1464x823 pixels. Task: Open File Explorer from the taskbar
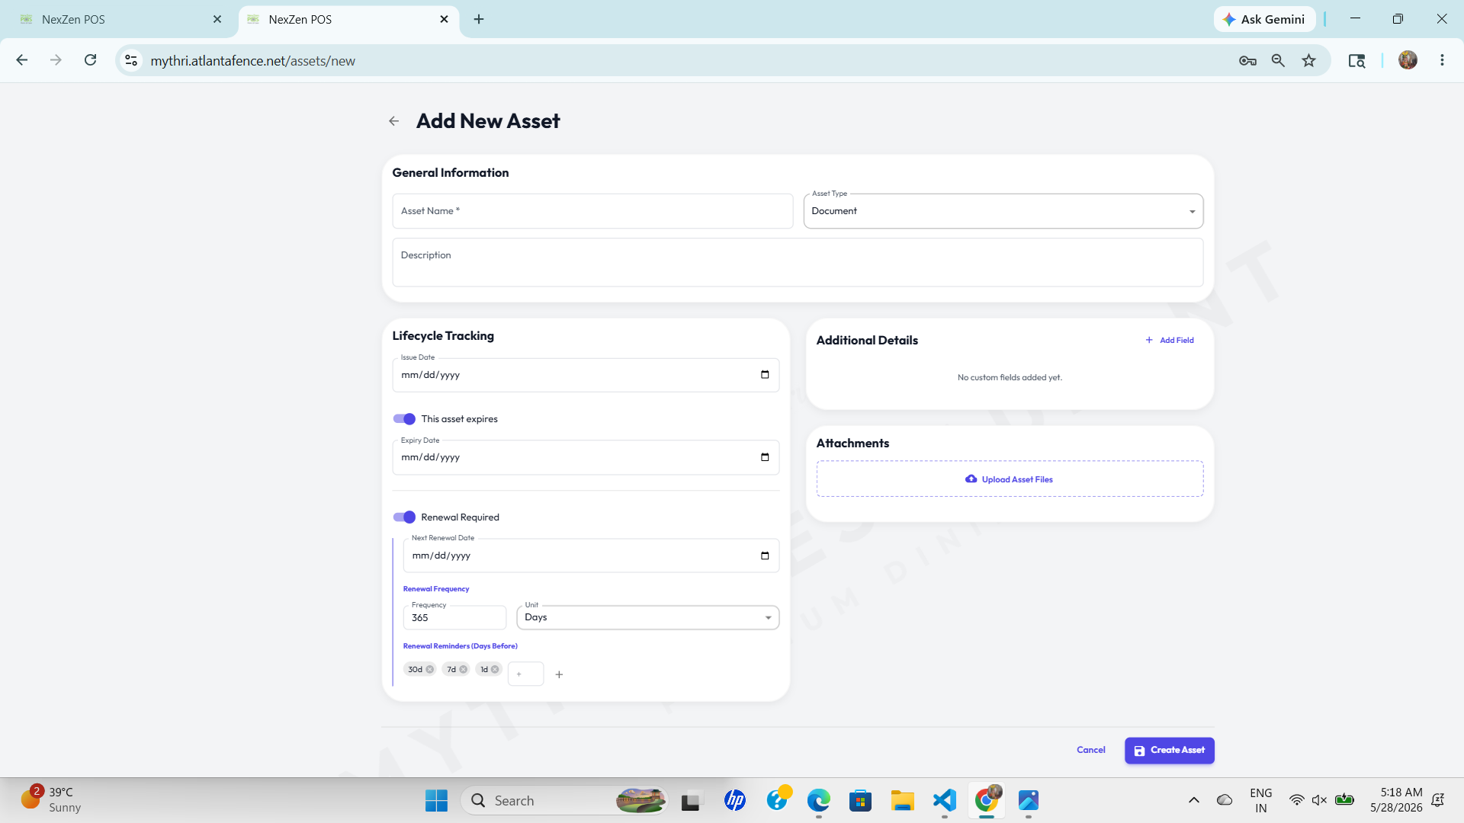[x=902, y=800]
